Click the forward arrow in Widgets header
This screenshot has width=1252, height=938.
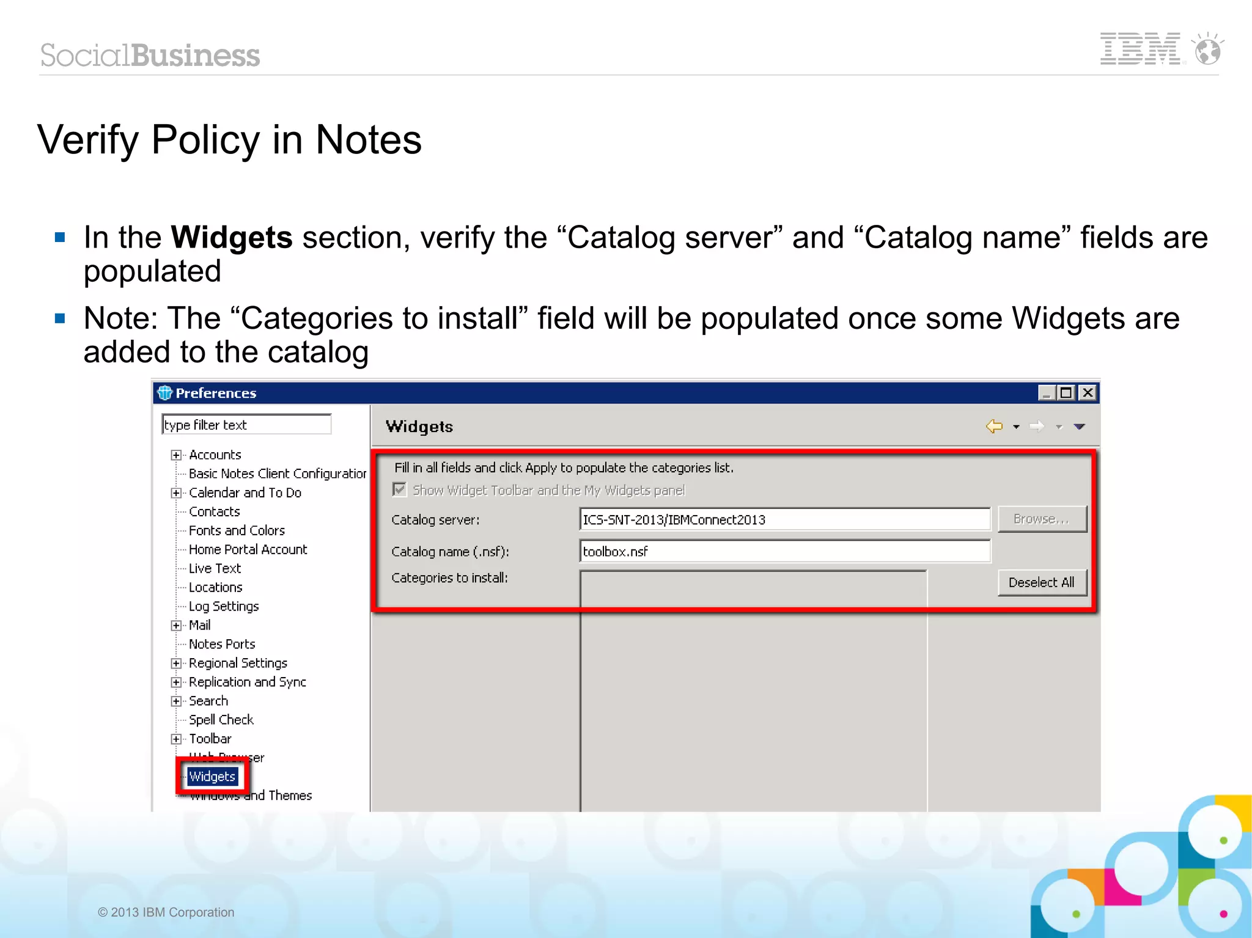pyautogui.click(x=1037, y=426)
